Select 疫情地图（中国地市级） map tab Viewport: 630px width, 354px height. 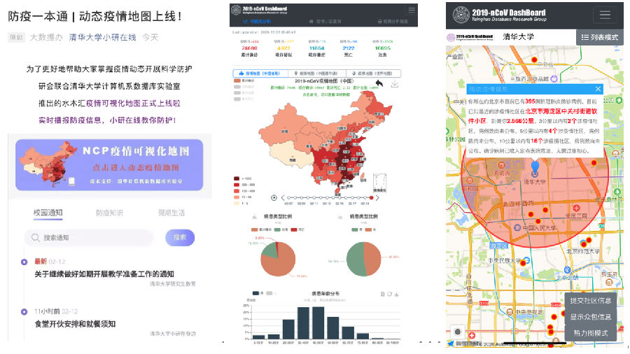[x=316, y=73]
